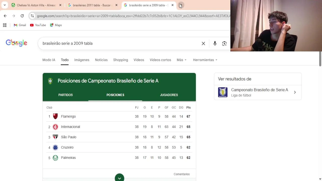The image size is (322, 181).
Task: Open the Shopping results tab
Action: (x=120, y=60)
